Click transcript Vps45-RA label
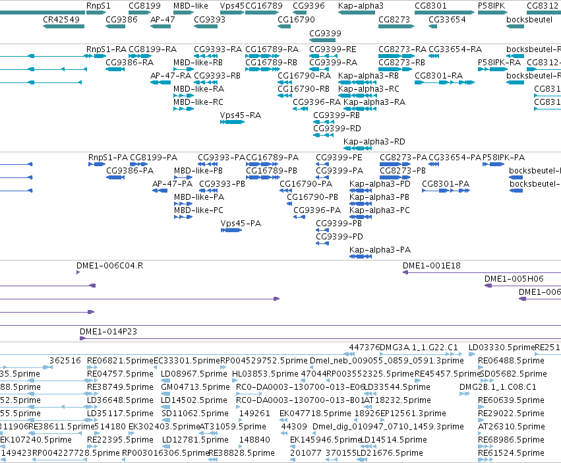Image resolution: width=561 pixels, height=463 pixels. pos(241,115)
